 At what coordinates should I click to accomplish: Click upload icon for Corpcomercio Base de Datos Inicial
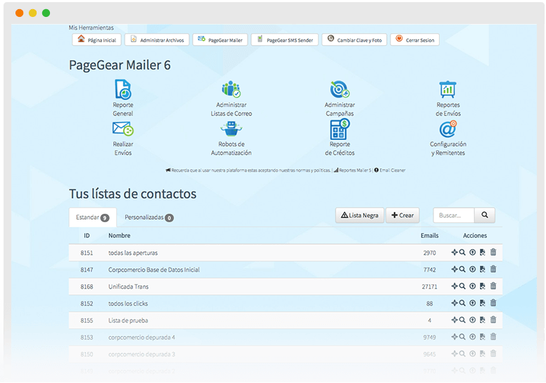click(x=473, y=269)
